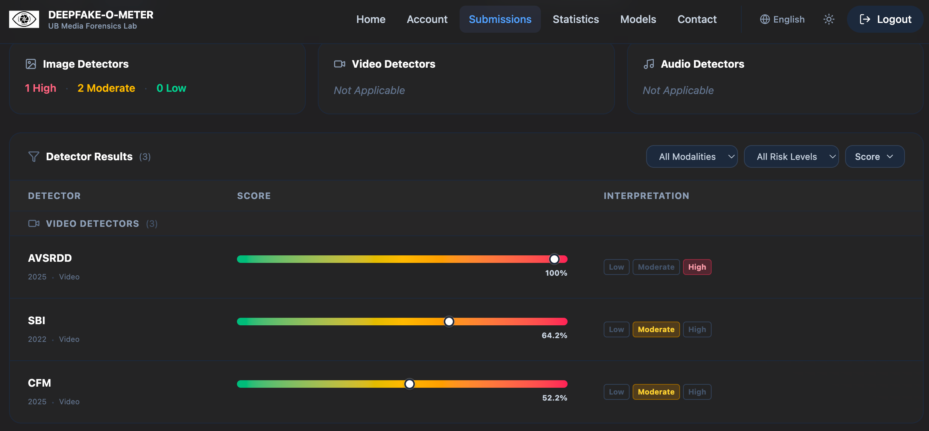Open the Contact page
Image resolution: width=929 pixels, height=431 pixels.
click(x=697, y=19)
